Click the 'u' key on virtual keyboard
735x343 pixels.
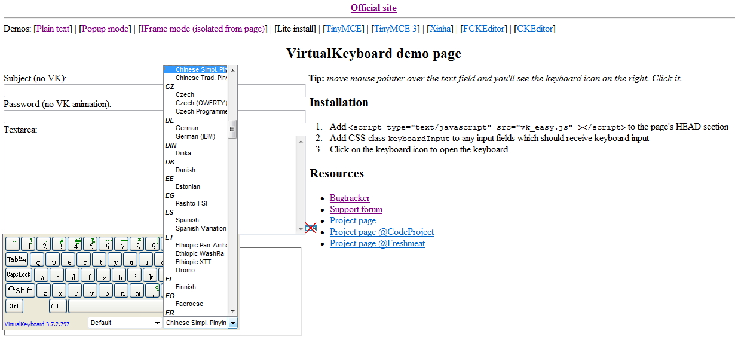(130, 259)
